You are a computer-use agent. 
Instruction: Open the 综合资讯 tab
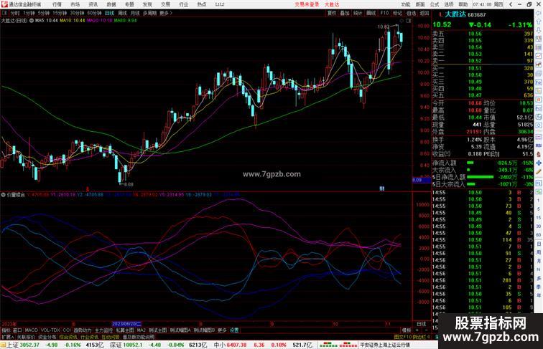click(68, 337)
